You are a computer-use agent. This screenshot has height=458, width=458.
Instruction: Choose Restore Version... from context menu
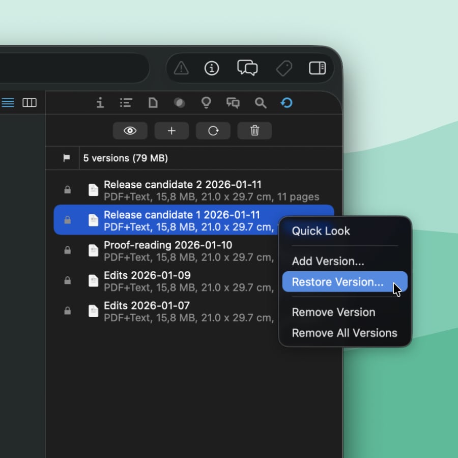338,282
